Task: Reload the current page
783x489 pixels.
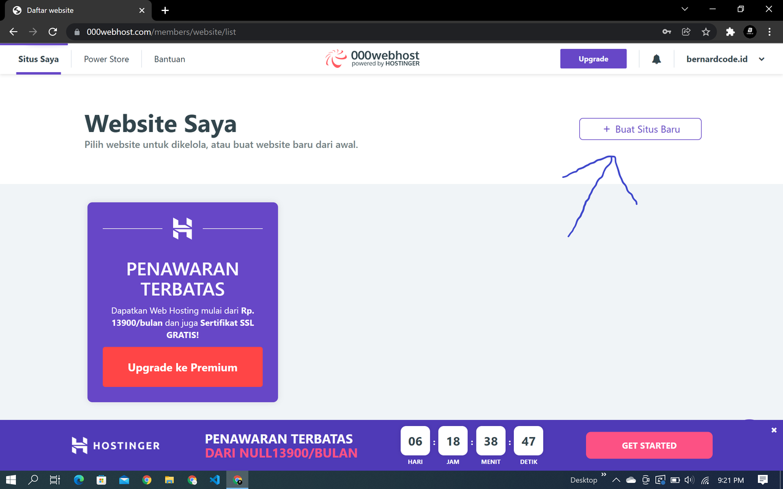Action: pos(53,32)
